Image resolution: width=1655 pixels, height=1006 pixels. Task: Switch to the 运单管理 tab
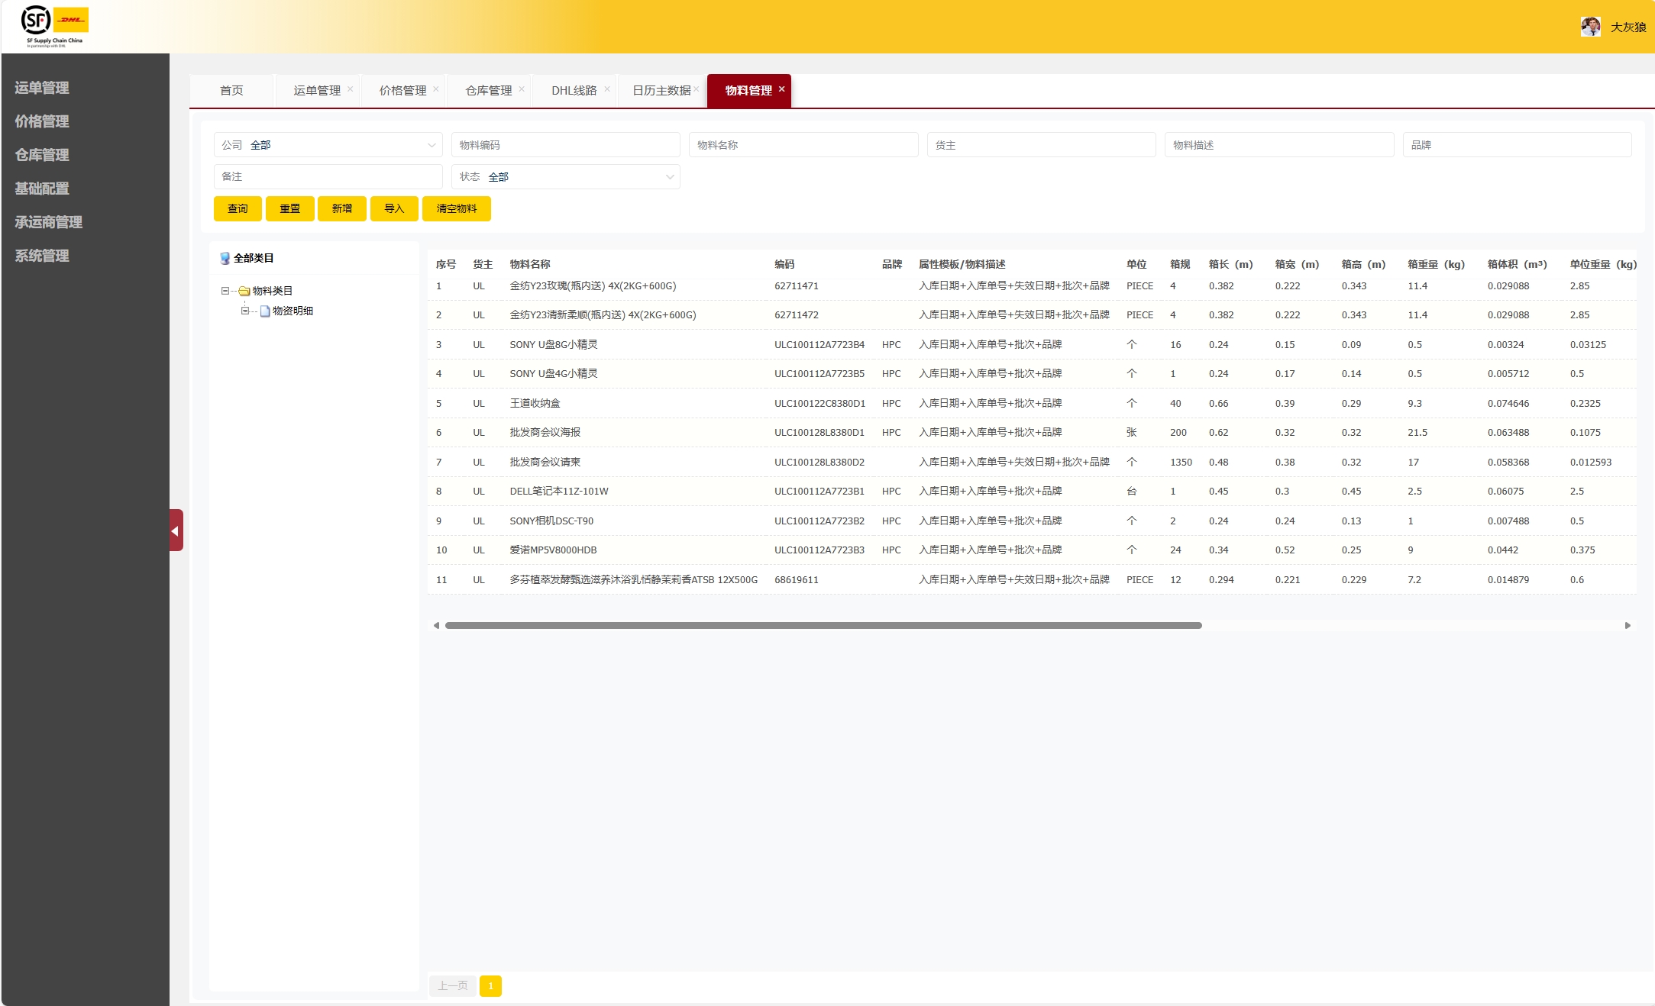tap(317, 90)
